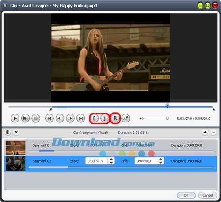Select the Segment 02 thumbnail
Screen dimensions: 221x202
15,164
